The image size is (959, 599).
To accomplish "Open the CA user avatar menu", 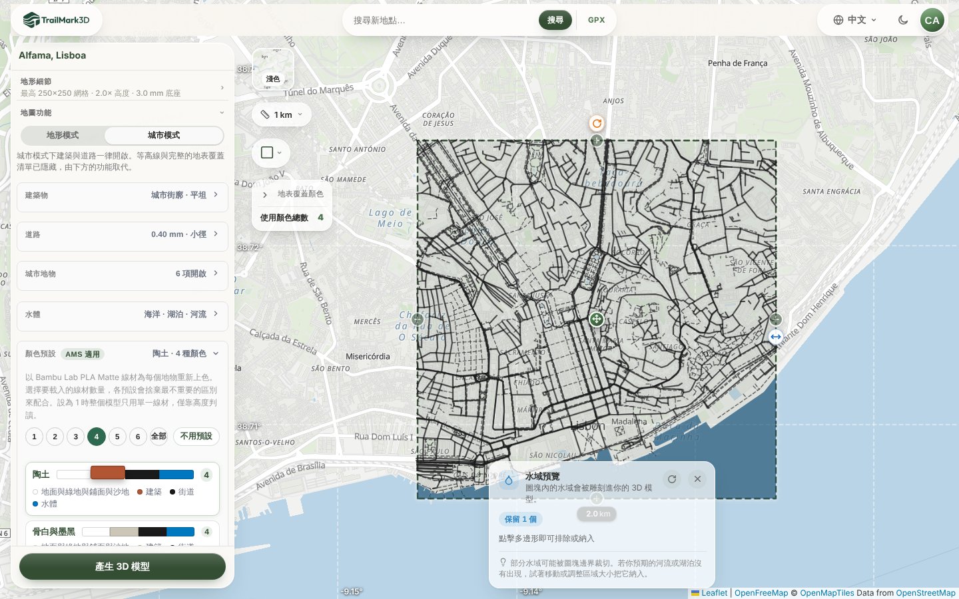I will coord(932,20).
